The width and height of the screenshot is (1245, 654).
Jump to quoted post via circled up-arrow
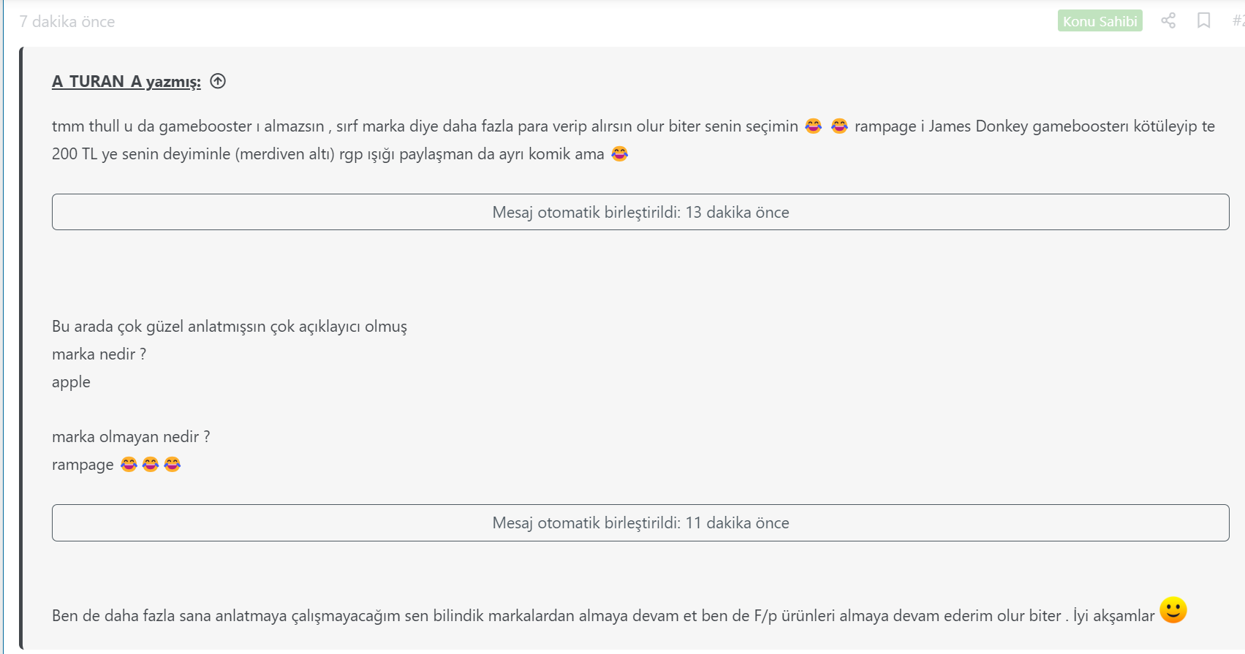tap(218, 81)
